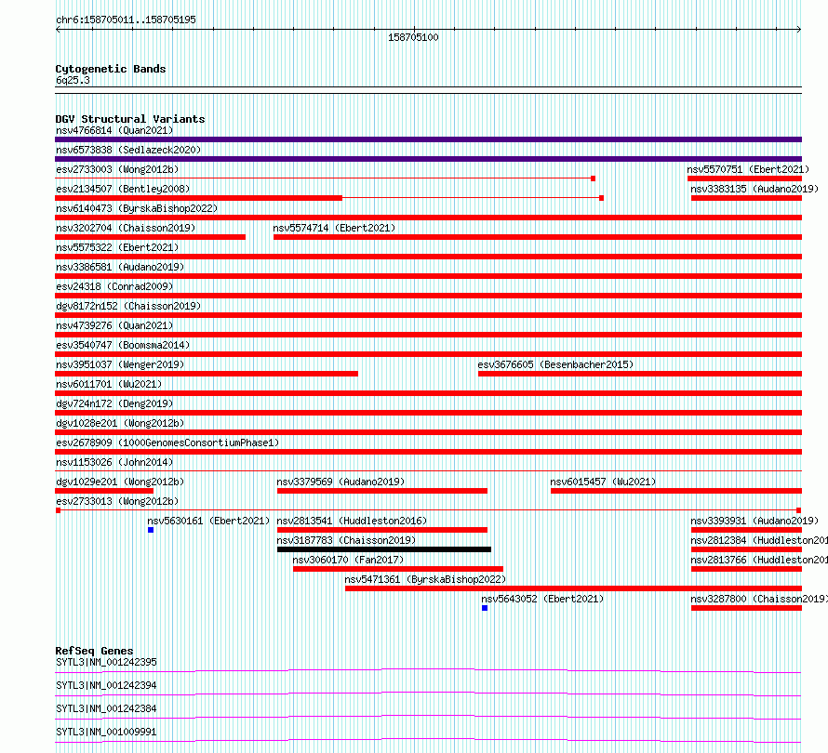Select SYTL3|NM_001242394 gene label

pos(106,685)
